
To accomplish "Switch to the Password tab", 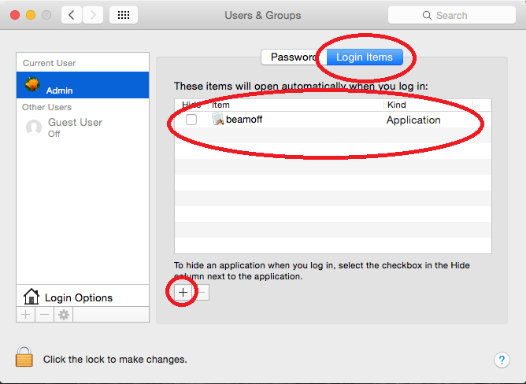I will click(x=291, y=57).
